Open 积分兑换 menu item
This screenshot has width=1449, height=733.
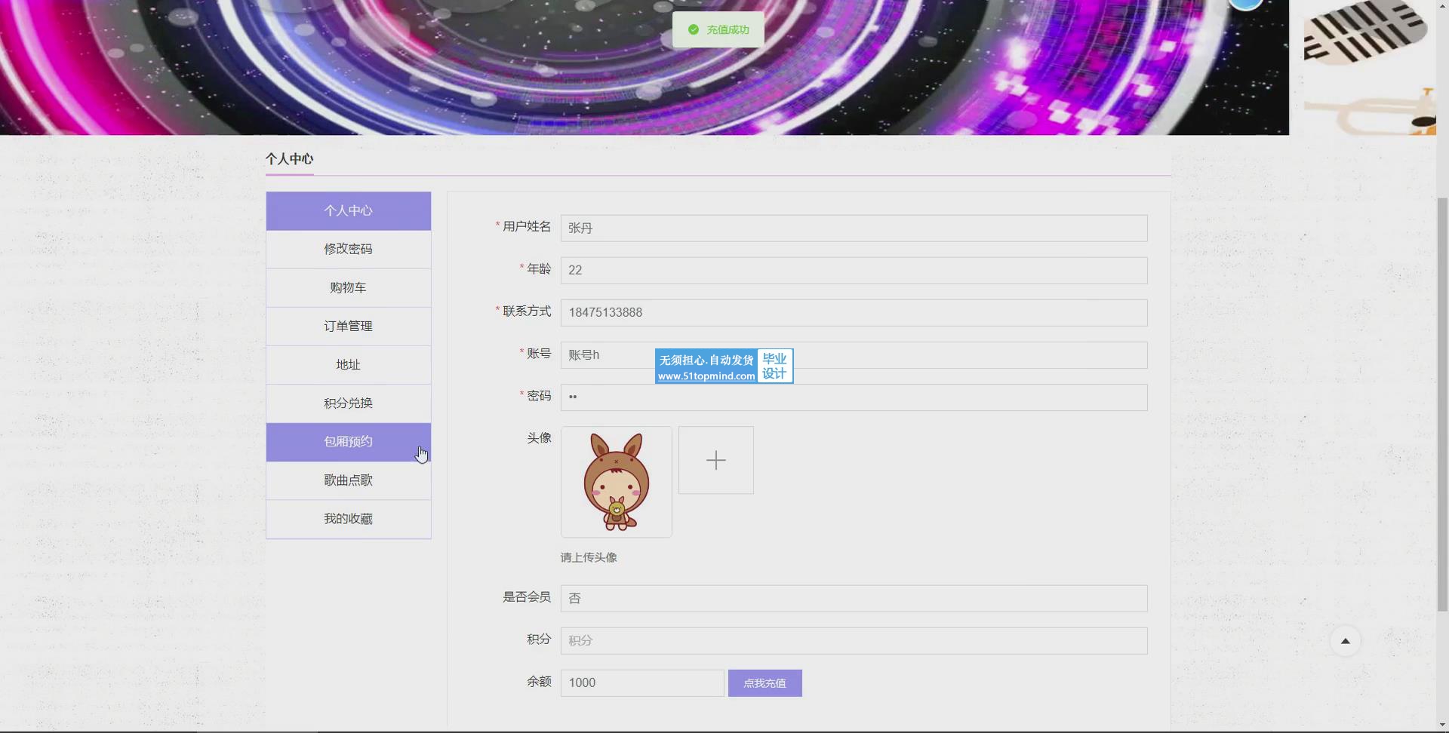pos(348,403)
